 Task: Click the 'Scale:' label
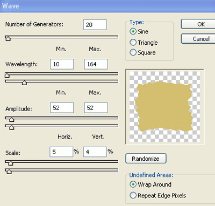click(13, 153)
